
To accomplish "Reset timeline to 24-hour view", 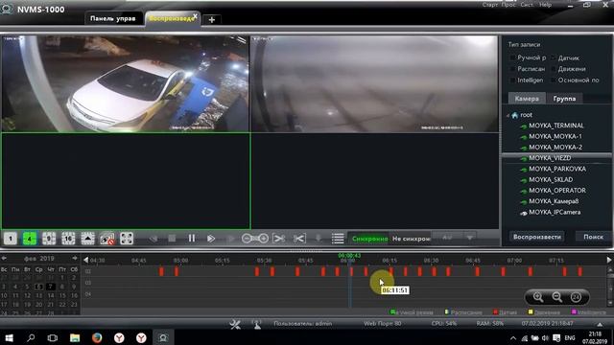I will (x=576, y=297).
